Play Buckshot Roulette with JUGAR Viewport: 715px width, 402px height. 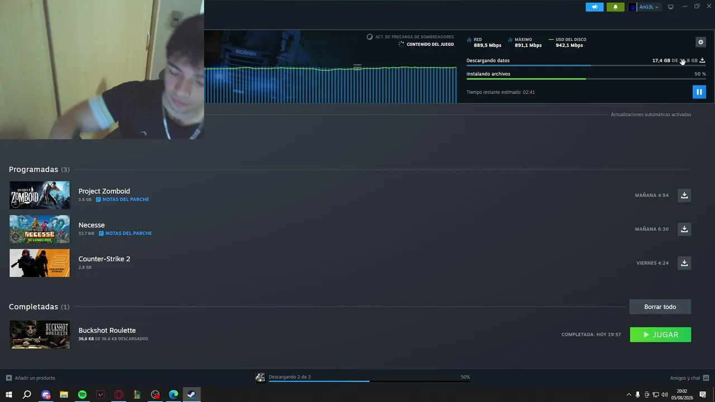point(660,334)
